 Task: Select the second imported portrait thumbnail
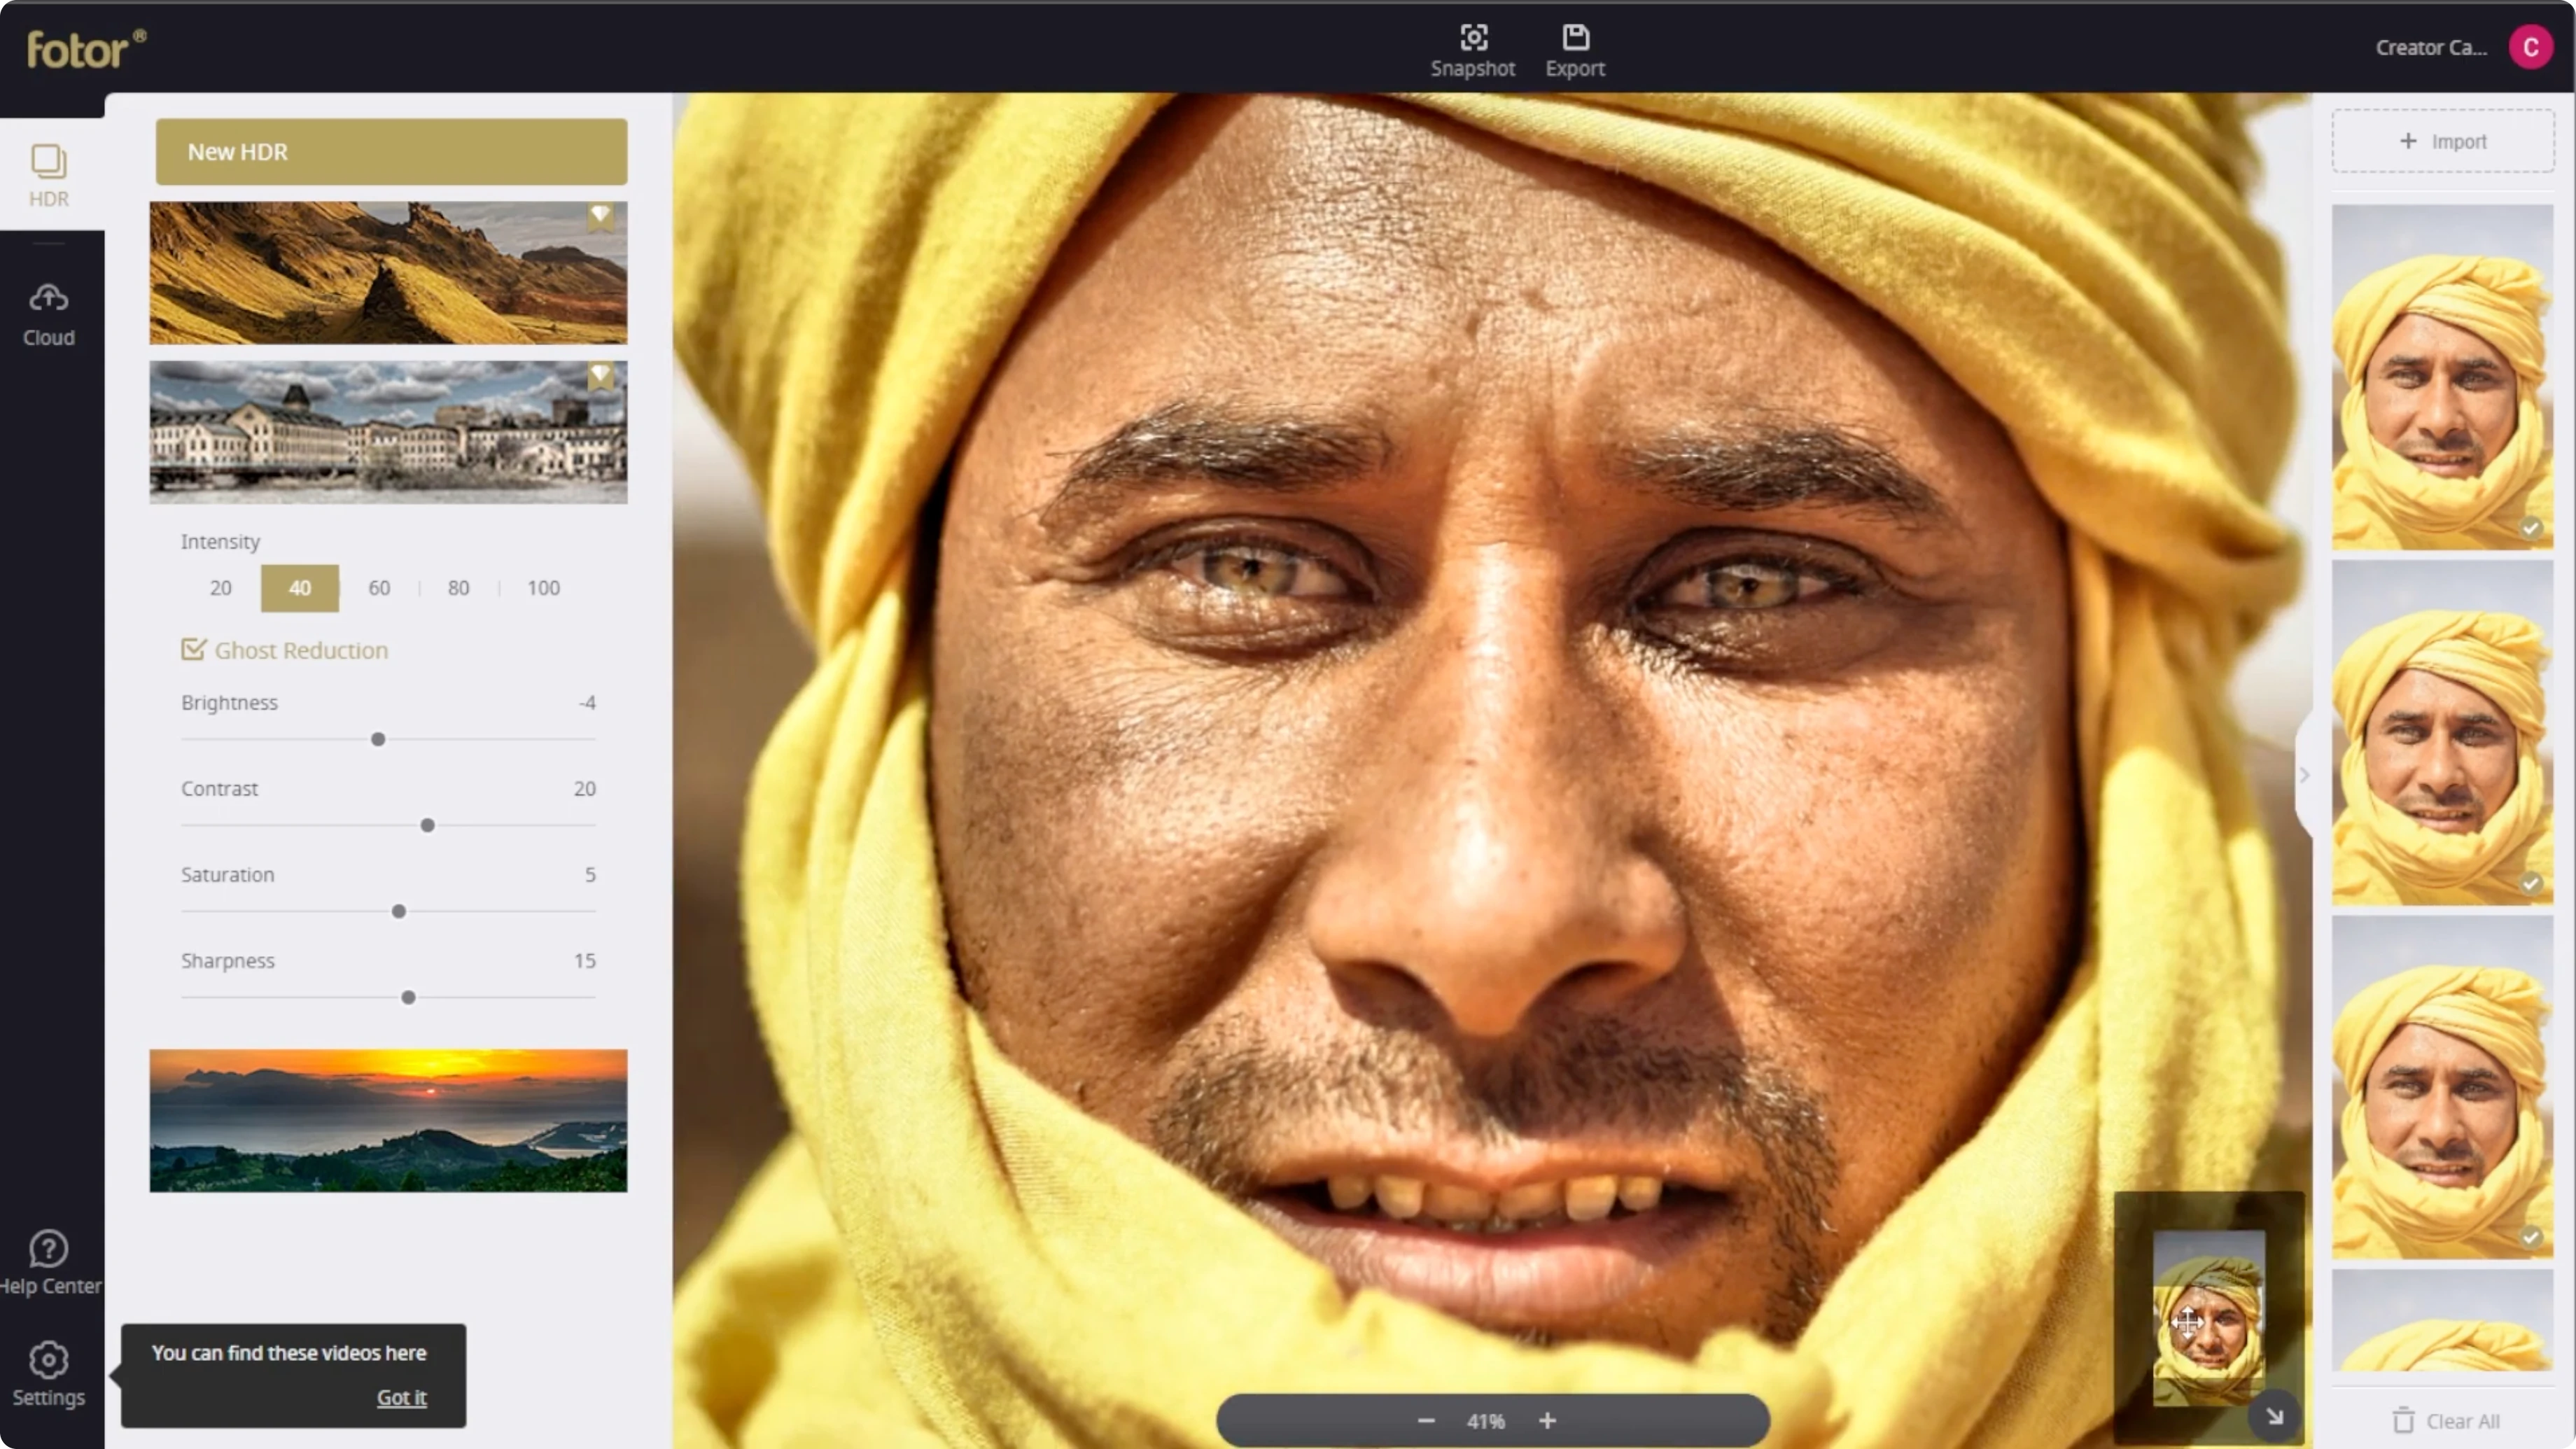click(x=2442, y=732)
